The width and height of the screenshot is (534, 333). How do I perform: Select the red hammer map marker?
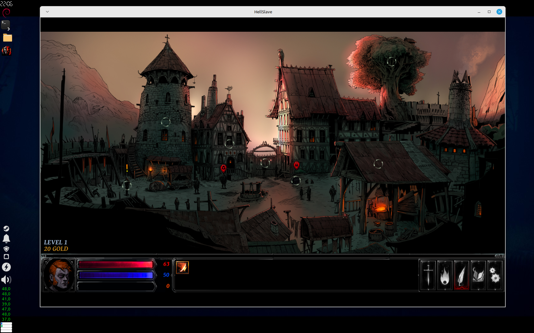[223, 168]
